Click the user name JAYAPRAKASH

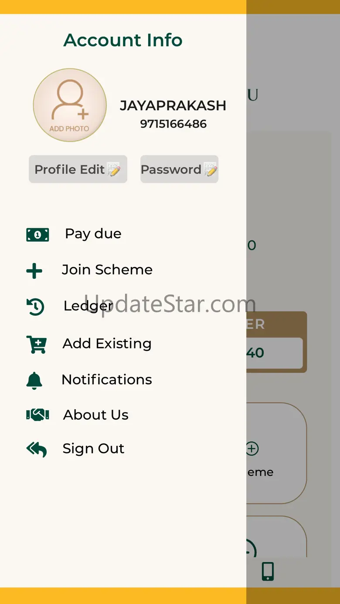click(x=173, y=105)
